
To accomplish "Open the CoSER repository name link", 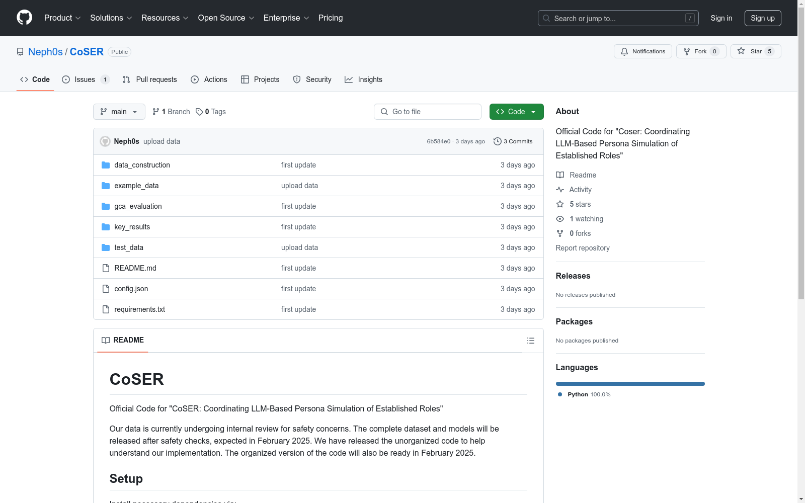I will pyautogui.click(x=87, y=52).
